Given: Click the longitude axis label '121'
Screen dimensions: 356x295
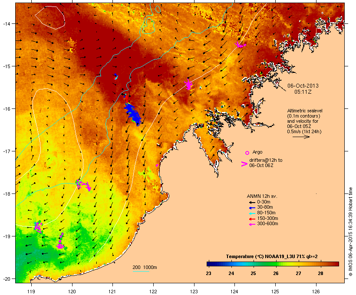Looking at the screenshot, I should pos(112,292).
